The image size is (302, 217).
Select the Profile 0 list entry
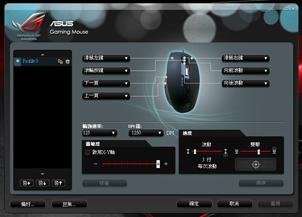pos(43,61)
